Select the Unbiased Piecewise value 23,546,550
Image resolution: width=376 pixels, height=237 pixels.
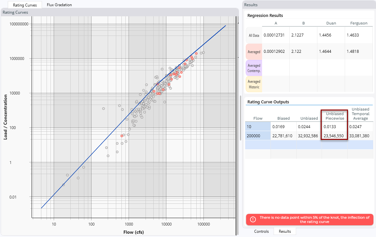335,136
